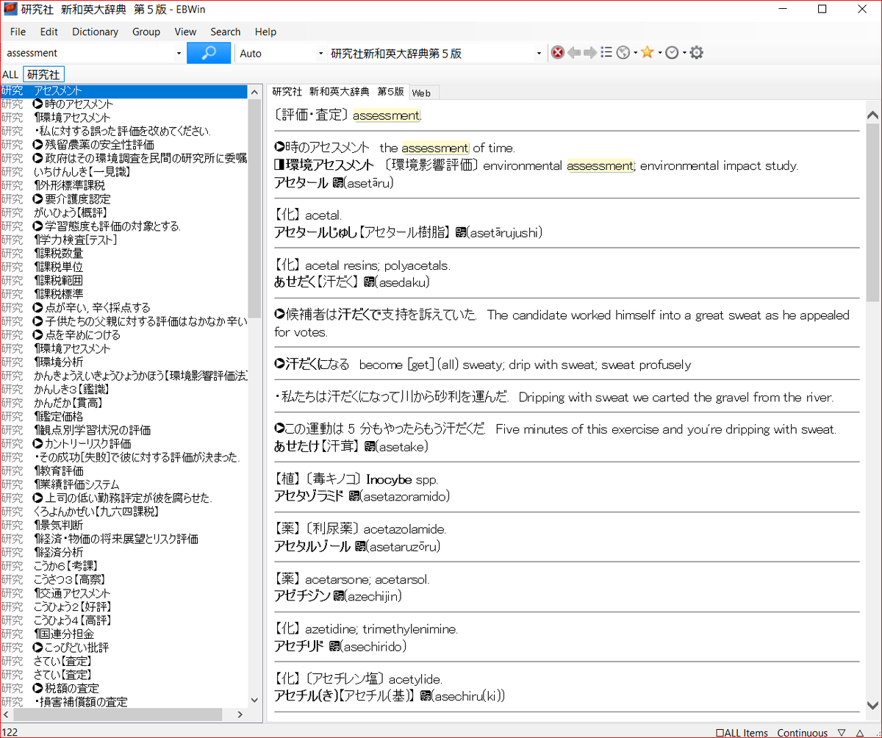Viewport: 882px width, 738px height.
Task: Click in the assessment search field
Action: (88, 54)
